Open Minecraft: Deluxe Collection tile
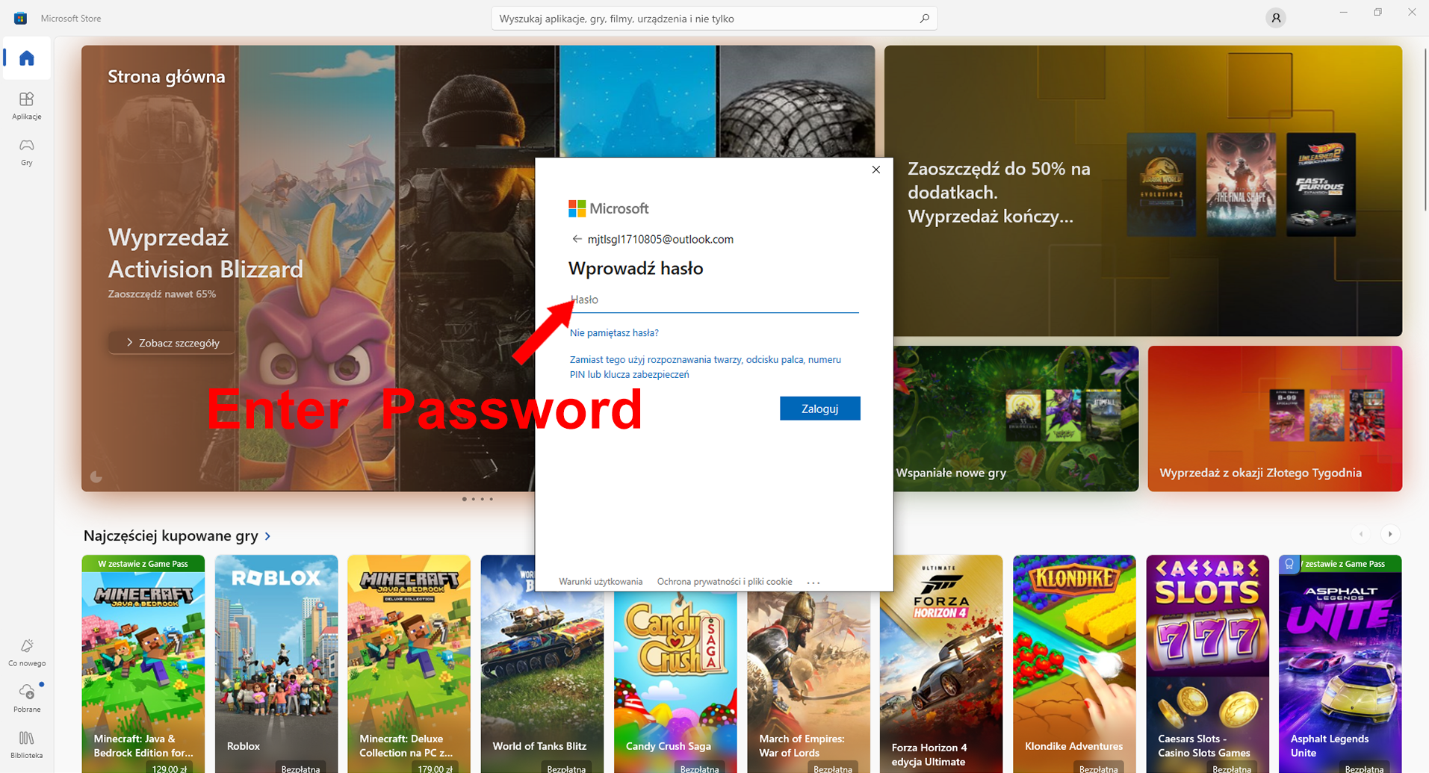The image size is (1429, 773). coord(409,664)
